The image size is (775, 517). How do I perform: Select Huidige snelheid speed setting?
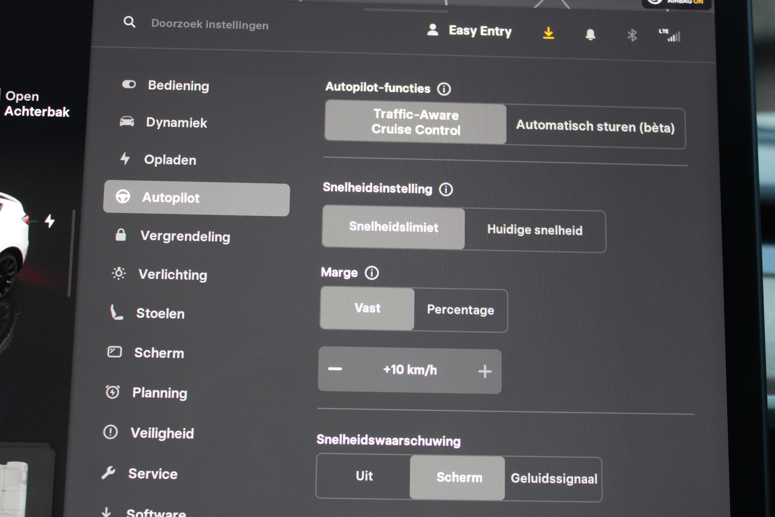point(534,230)
